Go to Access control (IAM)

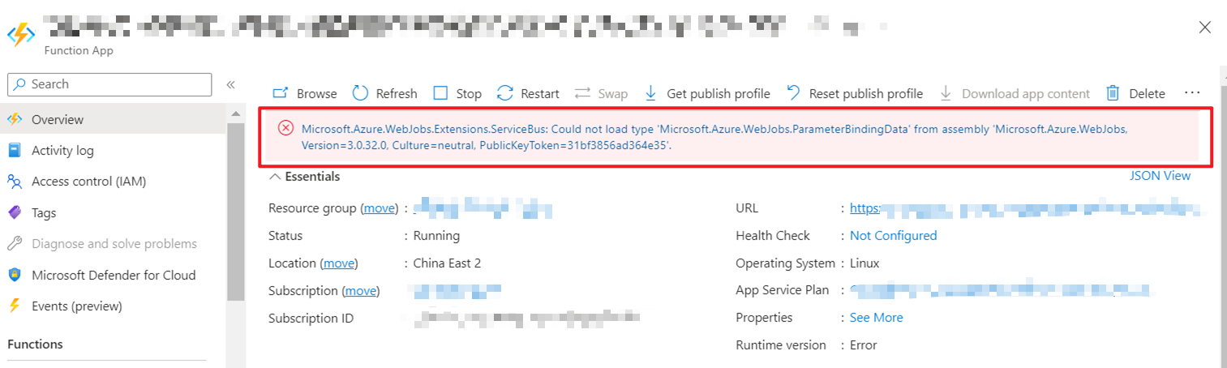point(88,182)
